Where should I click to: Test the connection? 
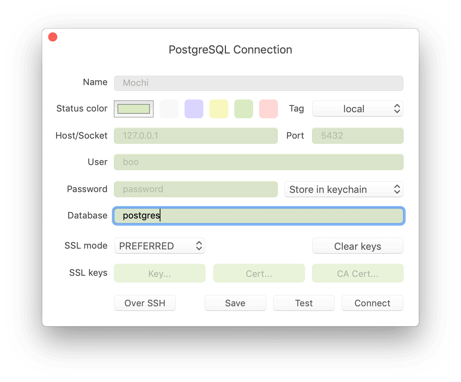[x=304, y=303]
